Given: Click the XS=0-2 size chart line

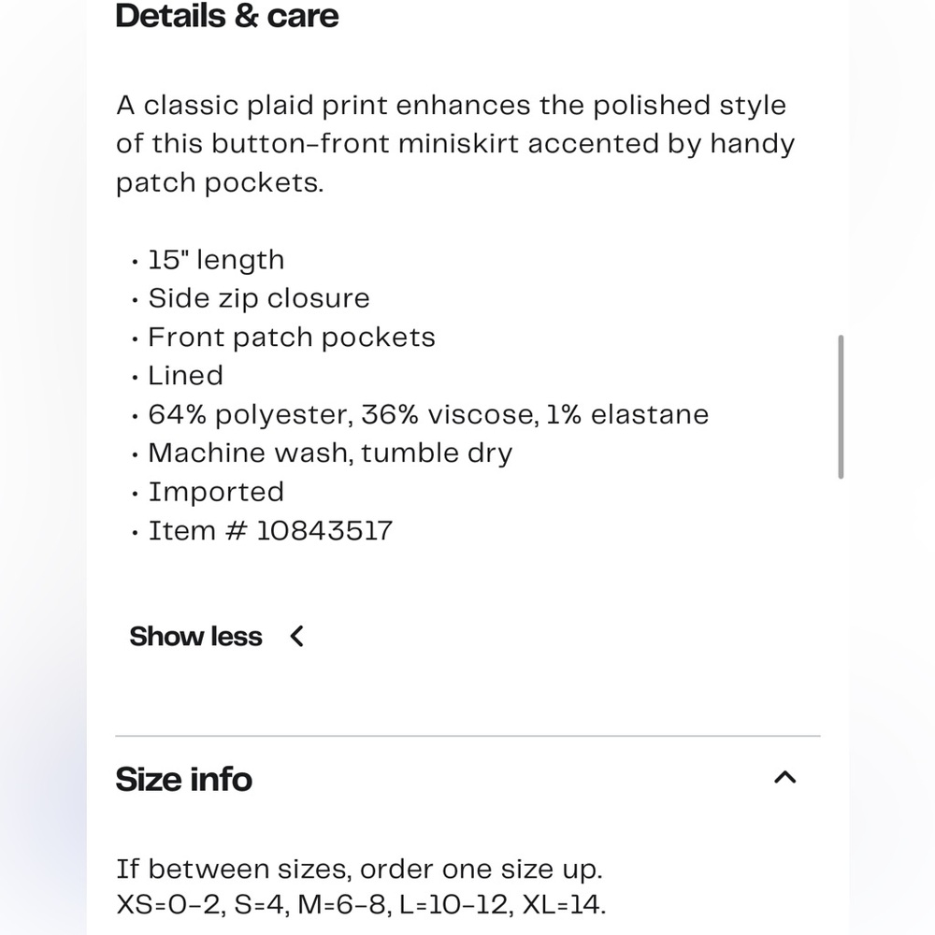Looking at the screenshot, I should (x=361, y=905).
